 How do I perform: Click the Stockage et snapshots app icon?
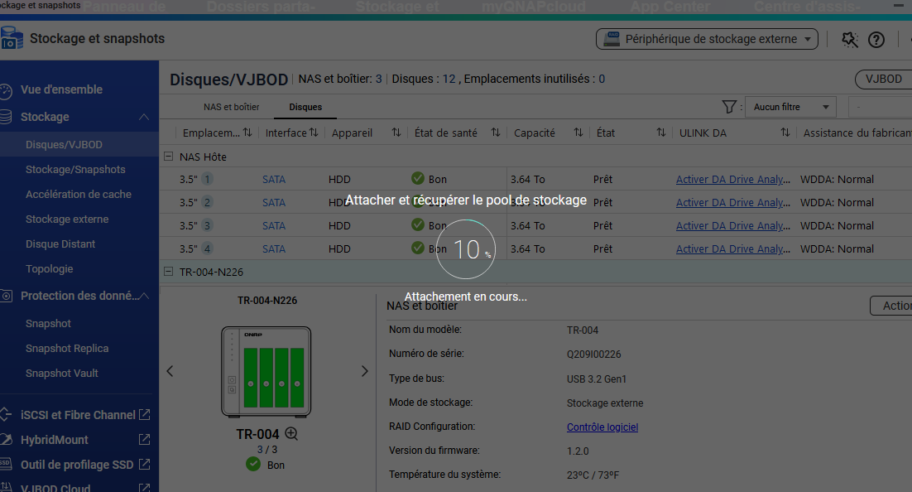click(x=12, y=39)
